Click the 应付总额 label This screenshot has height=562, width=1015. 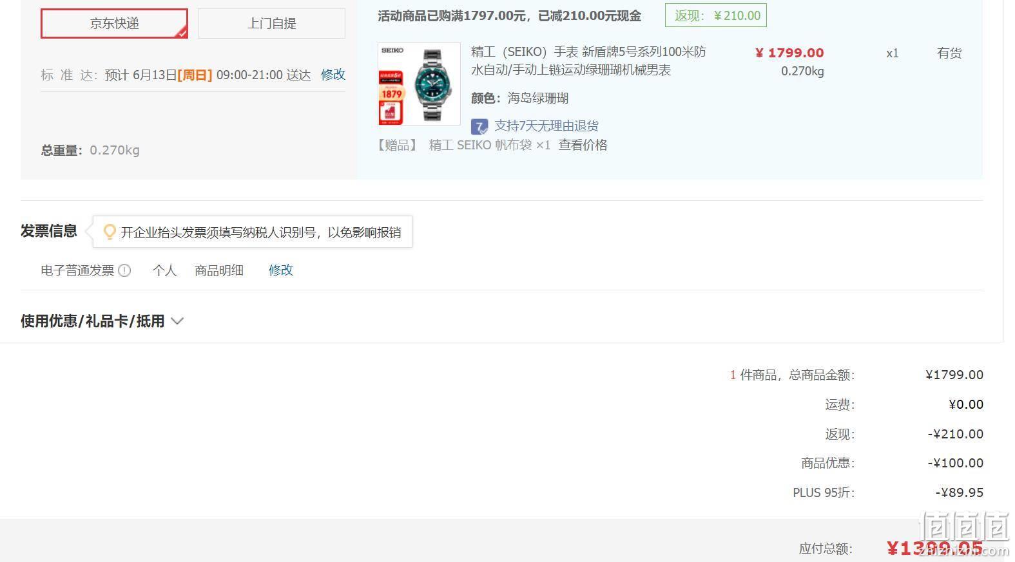(826, 548)
